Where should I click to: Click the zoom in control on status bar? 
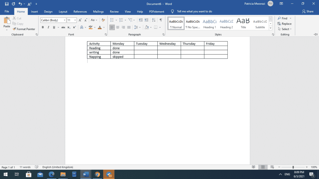[307, 167]
